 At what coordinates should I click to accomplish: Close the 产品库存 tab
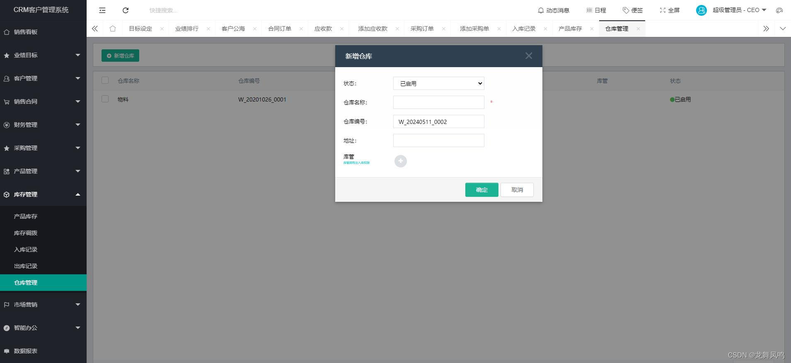592,29
